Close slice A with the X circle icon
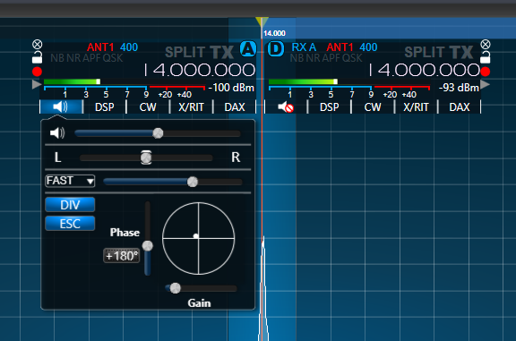 click(x=38, y=44)
